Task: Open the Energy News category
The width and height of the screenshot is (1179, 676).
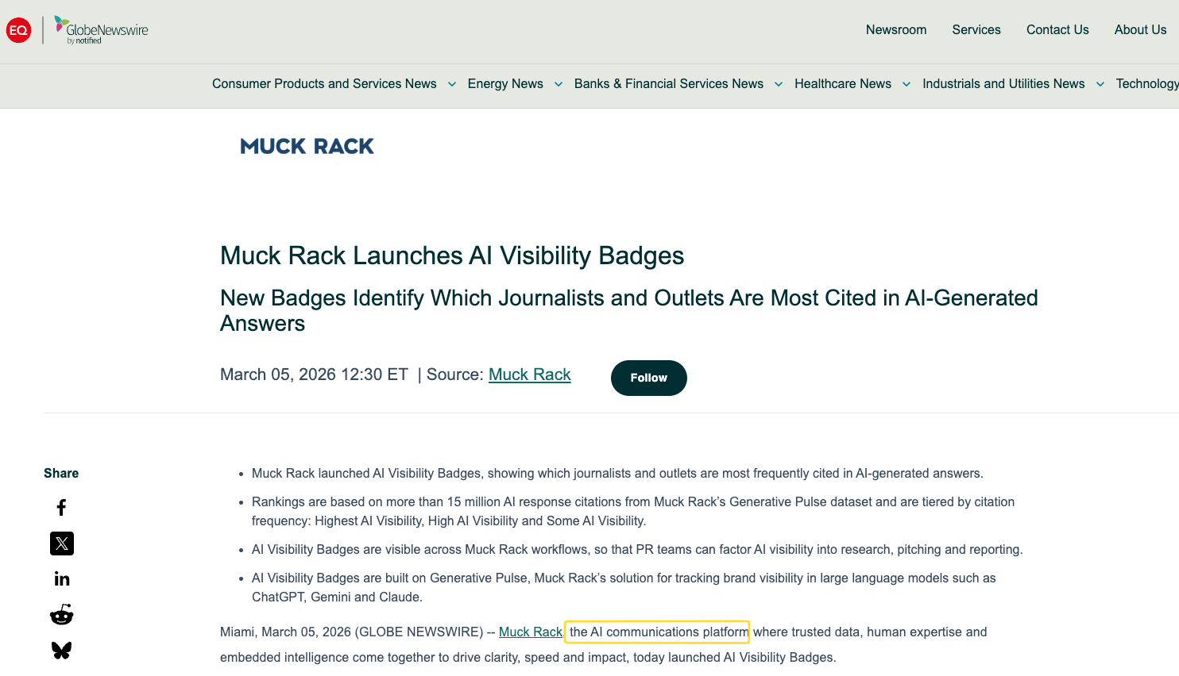Action: [x=505, y=84]
